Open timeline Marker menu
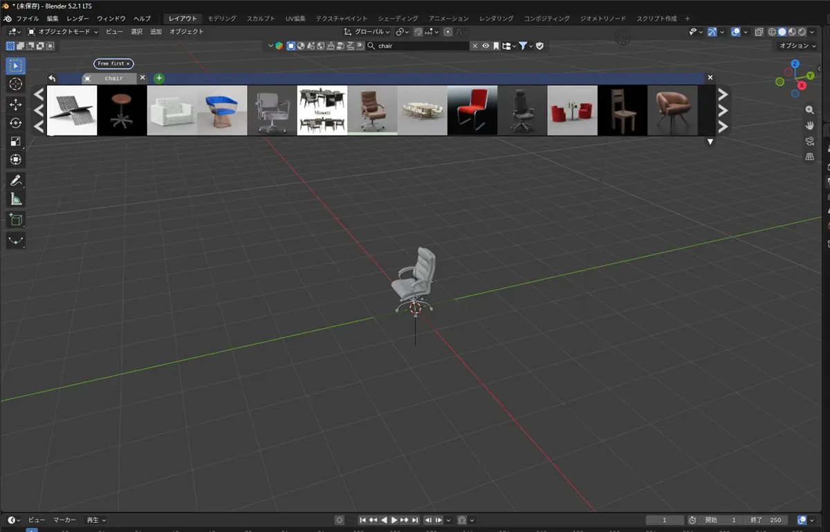 65,520
